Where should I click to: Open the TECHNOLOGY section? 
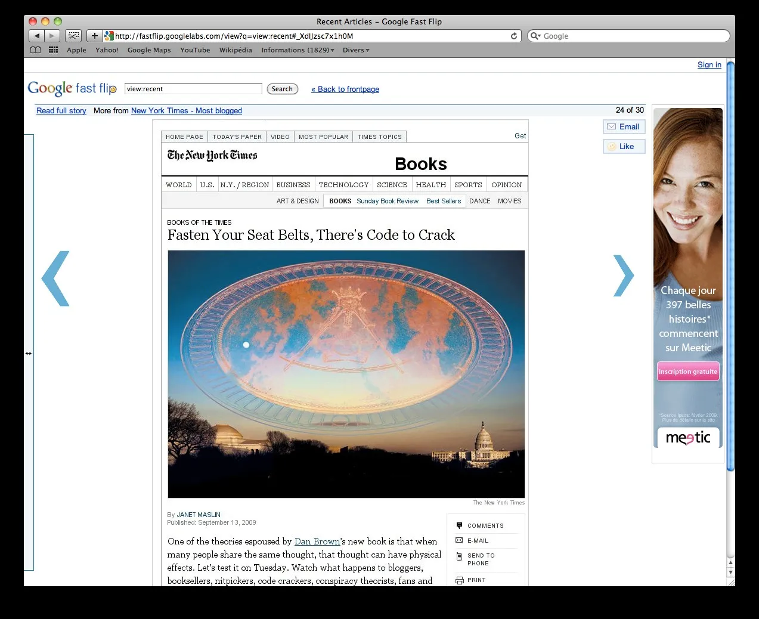[x=343, y=185]
